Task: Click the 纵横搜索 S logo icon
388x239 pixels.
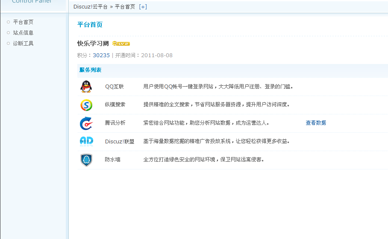Action: pyautogui.click(x=86, y=105)
